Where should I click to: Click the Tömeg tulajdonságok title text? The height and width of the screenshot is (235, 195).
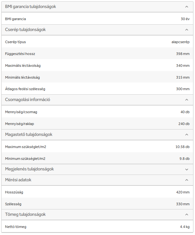point(25,215)
